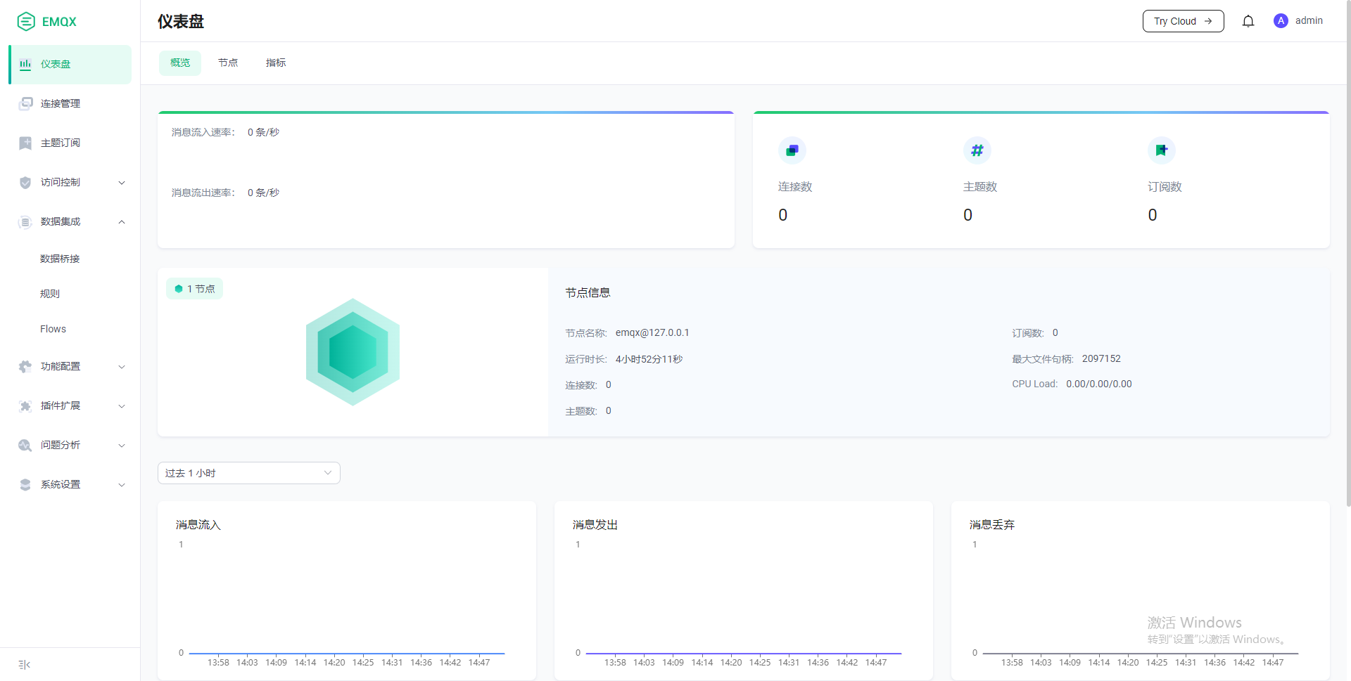Open the Flows submenu item
This screenshot has width=1351, height=681.
pyautogui.click(x=53, y=329)
